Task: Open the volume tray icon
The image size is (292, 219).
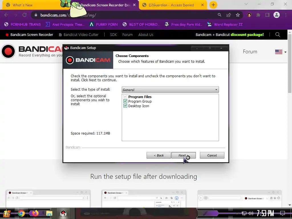Action: click(x=251, y=213)
